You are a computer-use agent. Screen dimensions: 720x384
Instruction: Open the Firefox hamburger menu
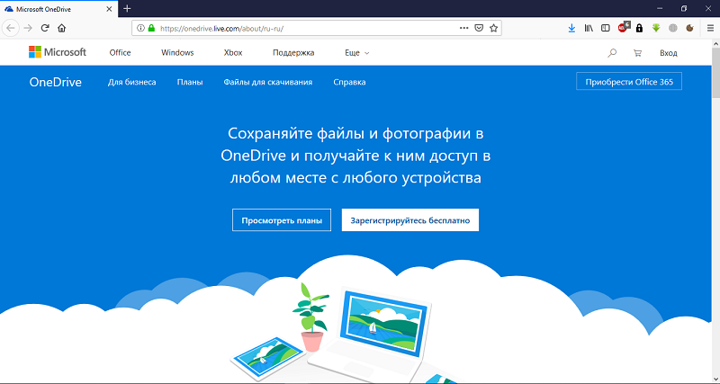tap(710, 28)
